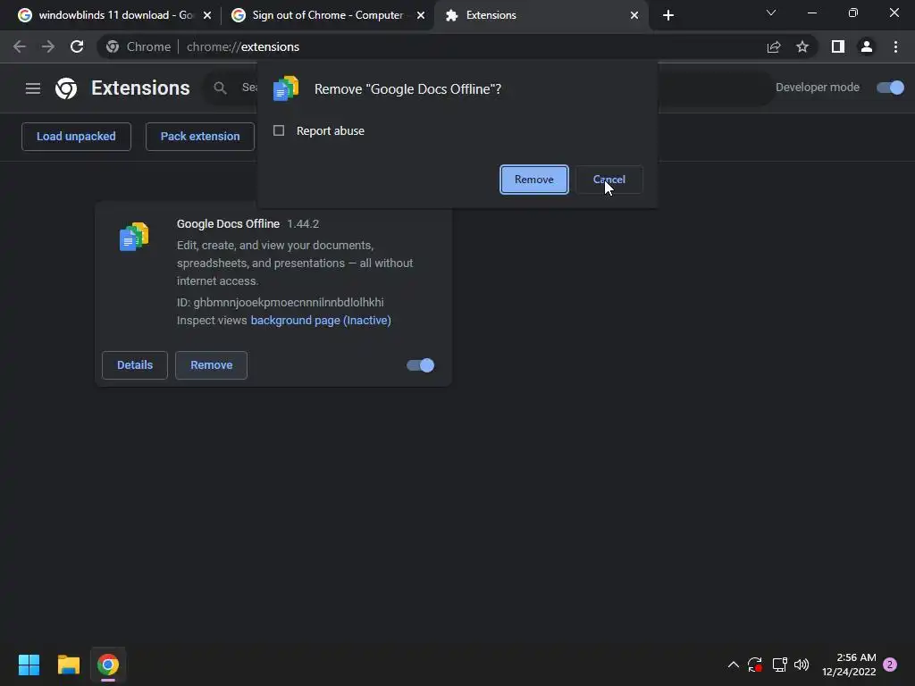Close the Sign out of Chrome tab

point(421,15)
